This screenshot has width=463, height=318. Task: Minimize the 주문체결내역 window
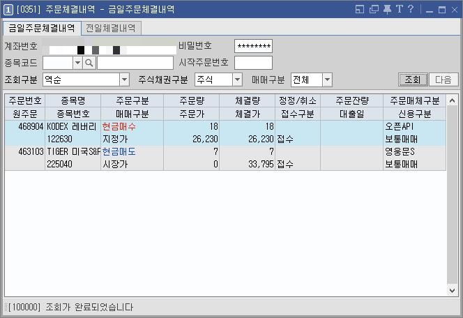430,10
